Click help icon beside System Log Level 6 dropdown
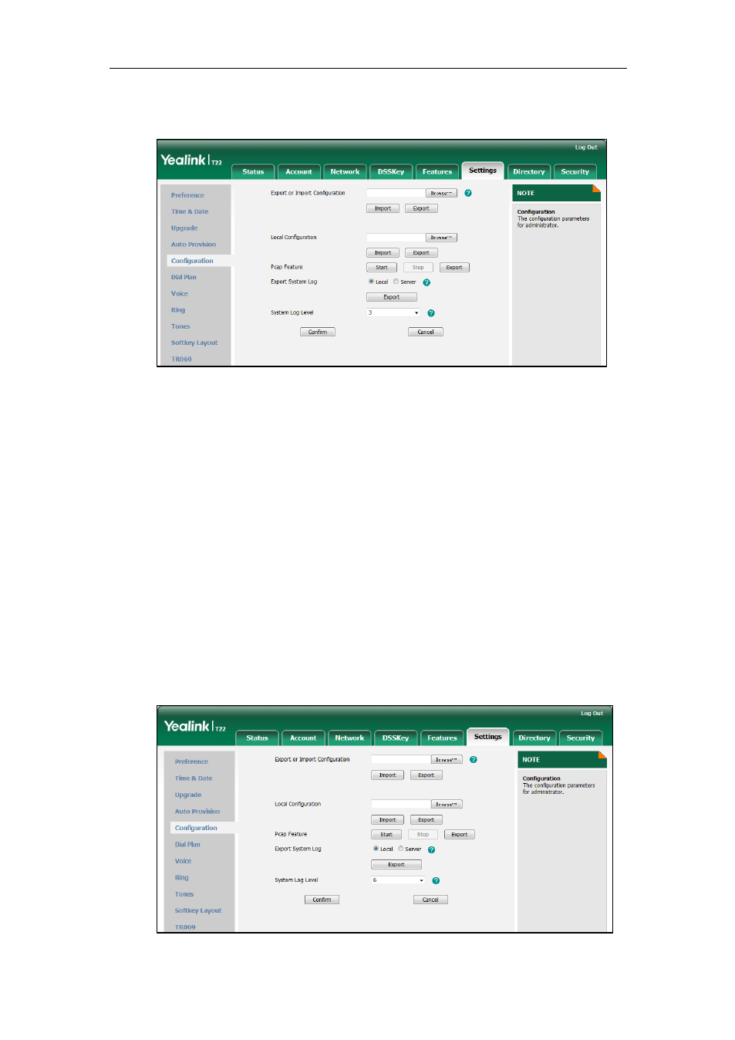 click(436, 880)
